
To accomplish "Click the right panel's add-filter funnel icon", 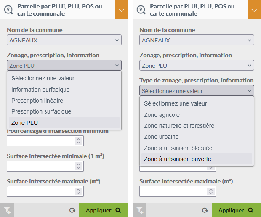I will pyautogui.click(x=140, y=210).
